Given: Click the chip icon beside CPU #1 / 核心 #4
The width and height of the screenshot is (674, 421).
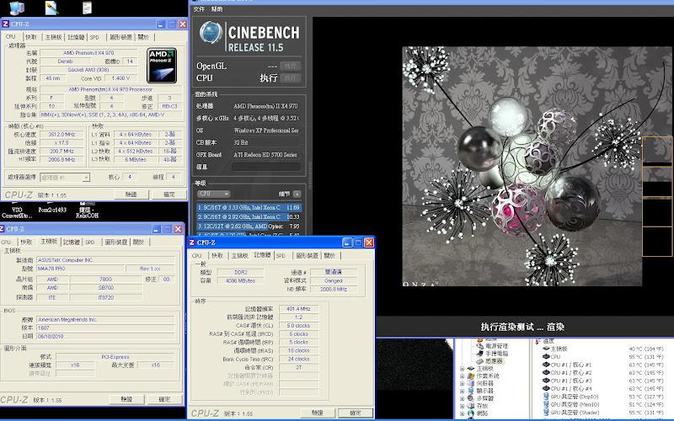Looking at the screenshot, I should (x=546, y=388).
